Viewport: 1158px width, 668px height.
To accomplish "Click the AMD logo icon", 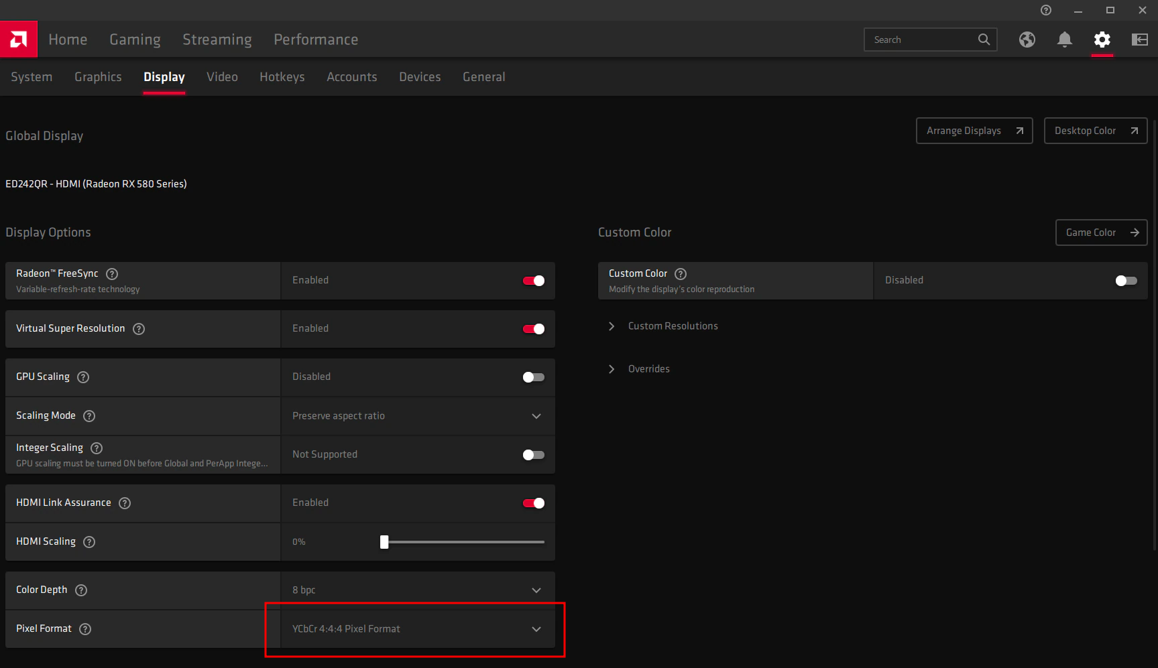I will 19,40.
